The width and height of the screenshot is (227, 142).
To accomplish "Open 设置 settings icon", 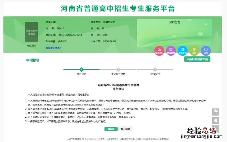I will click(x=194, y=50).
